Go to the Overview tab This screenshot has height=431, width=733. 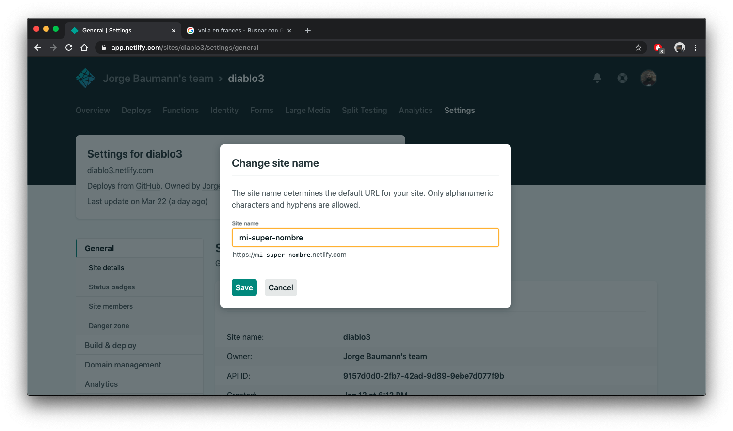point(93,110)
